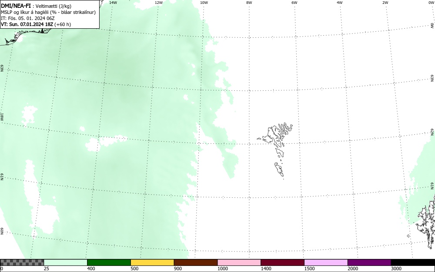Click the 14W longitude label
The image size is (435, 272).
(113, 3)
